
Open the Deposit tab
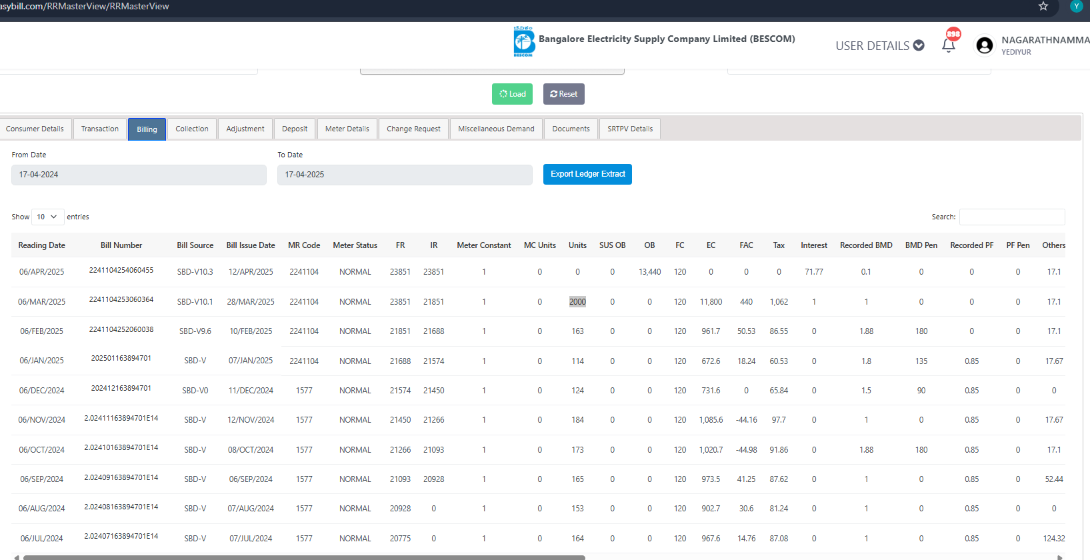pos(295,129)
